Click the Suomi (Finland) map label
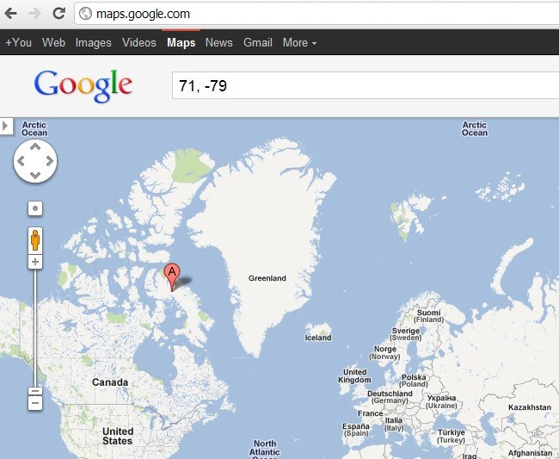 (429, 316)
